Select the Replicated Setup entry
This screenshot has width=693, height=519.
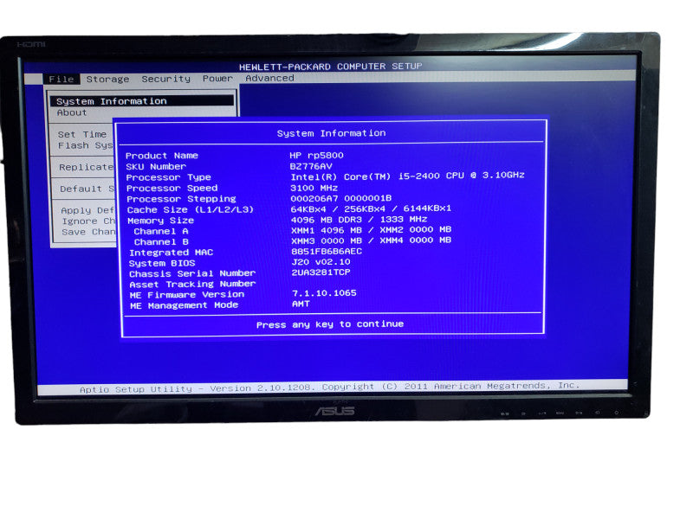click(86, 167)
